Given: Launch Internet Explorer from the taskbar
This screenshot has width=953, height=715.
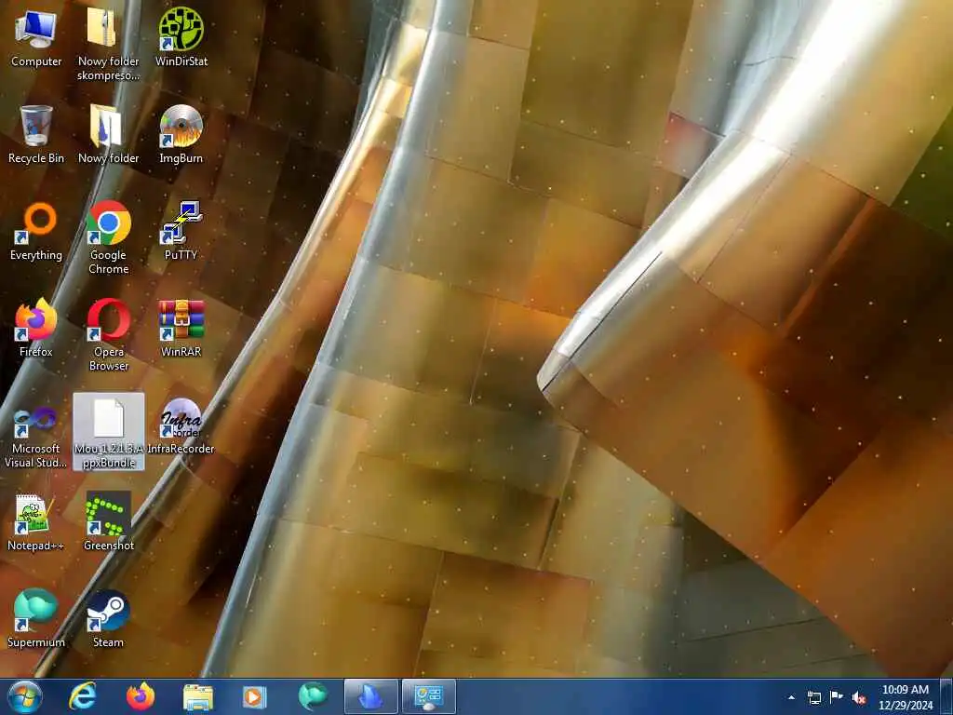Looking at the screenshot, I should [x=83, y=696].
